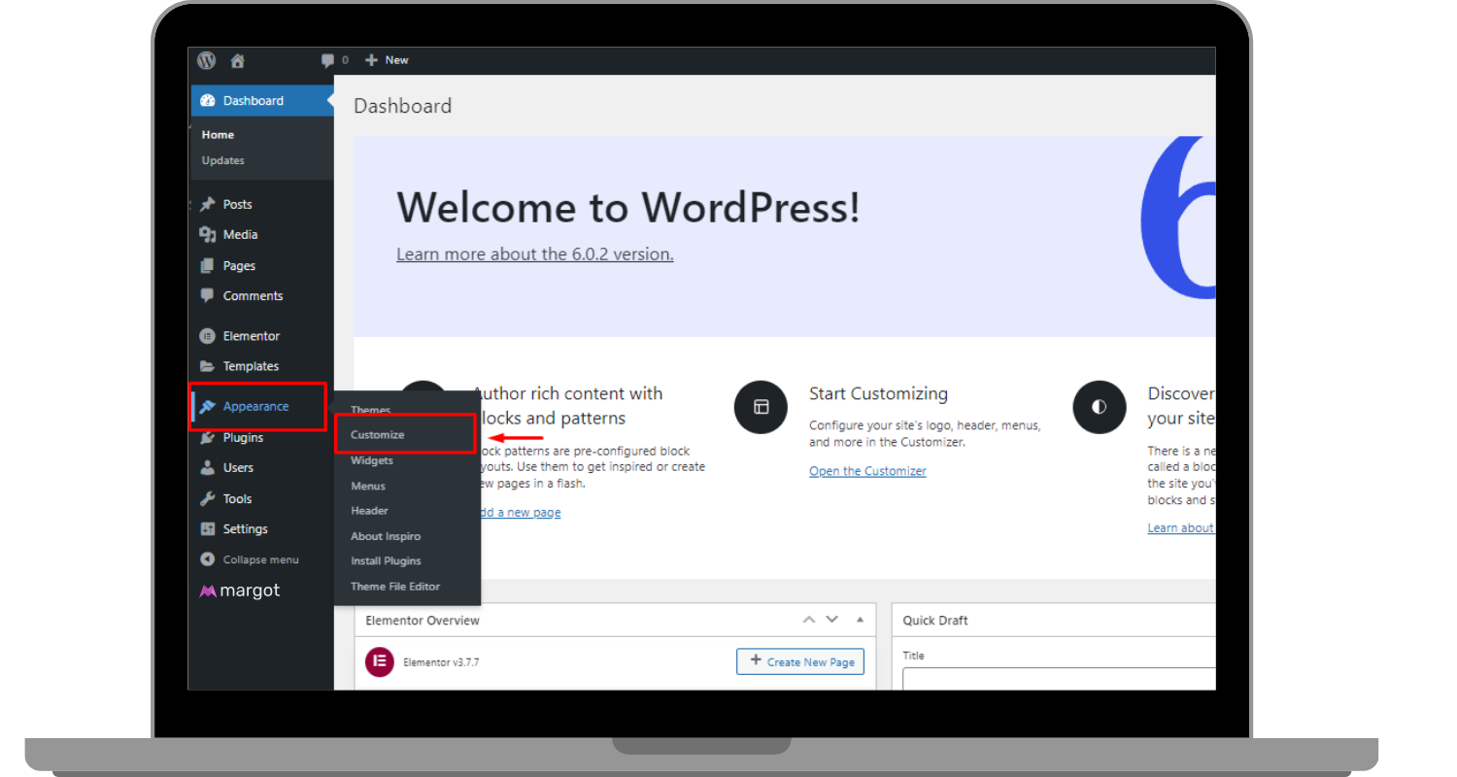This screenshot has height=777, width=1457.
Task: Follow the Open the Customizer link
Action: click(867, 471)
